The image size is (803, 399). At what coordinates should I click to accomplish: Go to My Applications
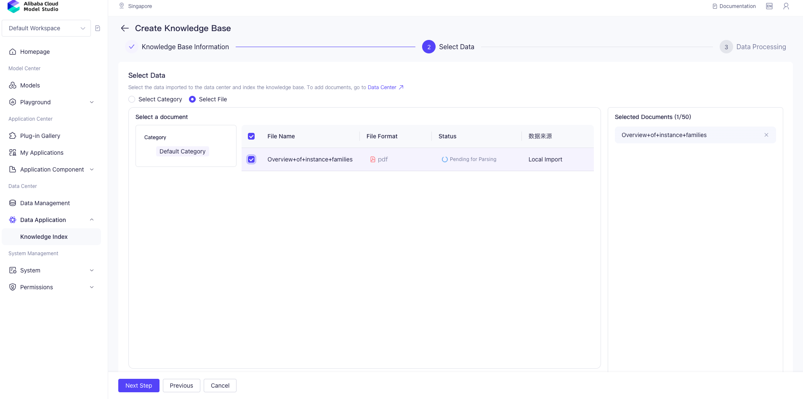42,153
